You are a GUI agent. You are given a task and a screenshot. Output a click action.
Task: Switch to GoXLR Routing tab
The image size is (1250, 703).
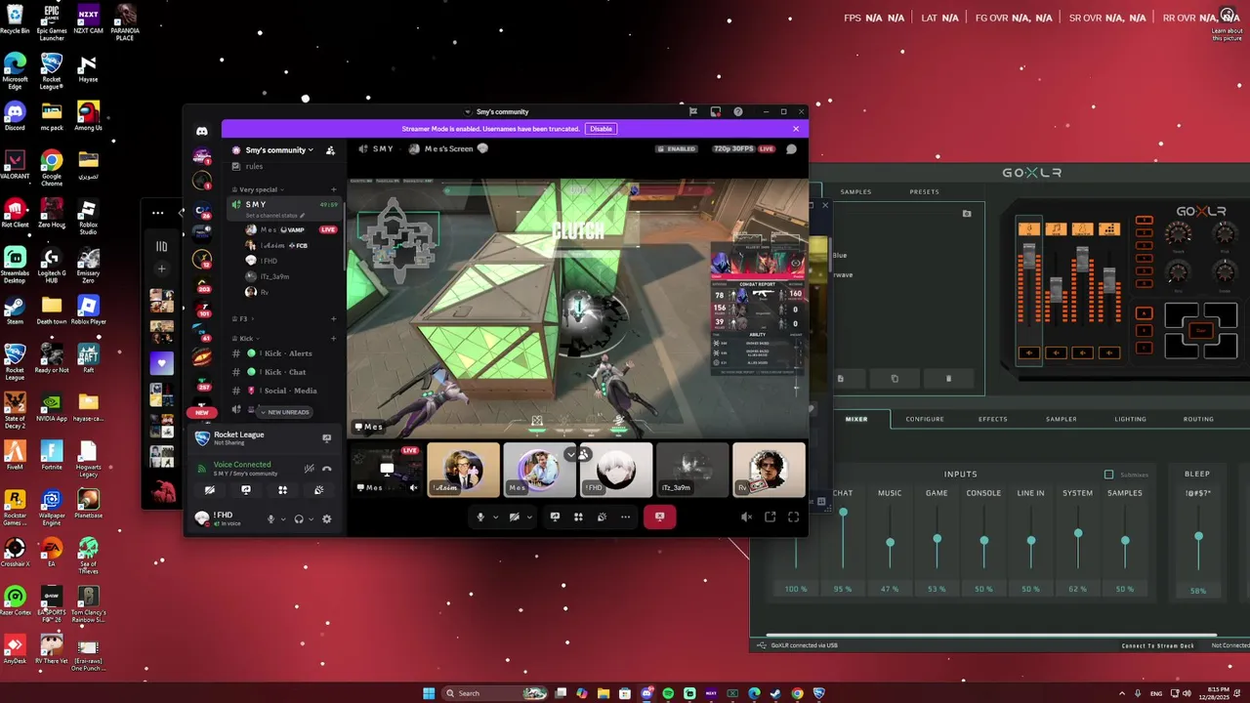(x=1198, y=419)
